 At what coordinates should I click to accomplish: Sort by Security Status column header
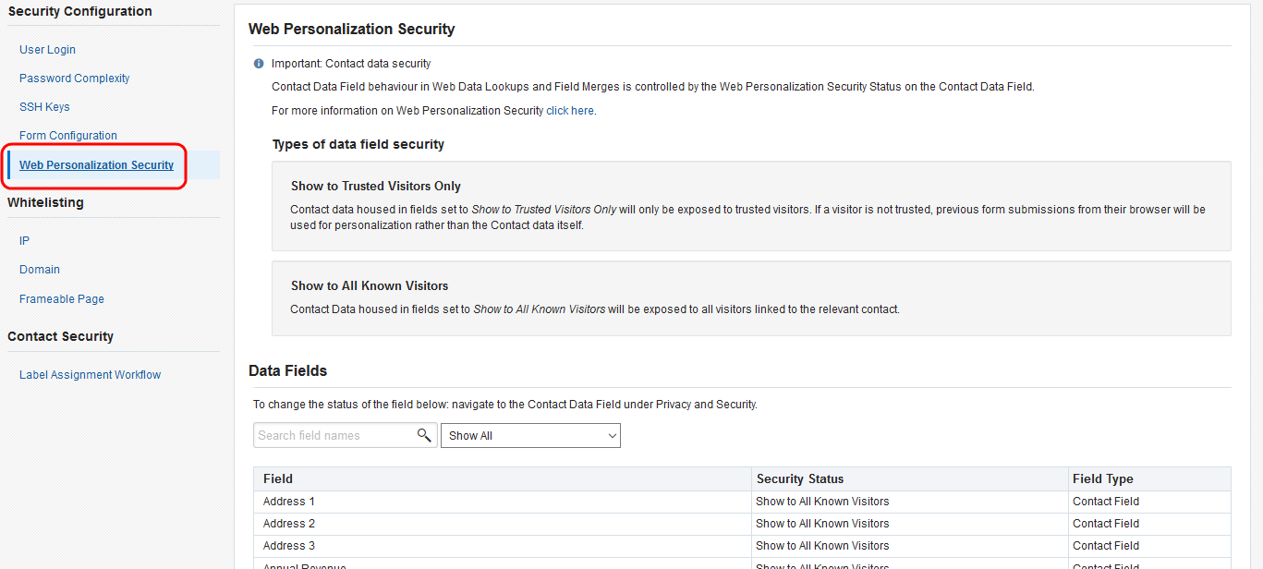click(799, 478)
